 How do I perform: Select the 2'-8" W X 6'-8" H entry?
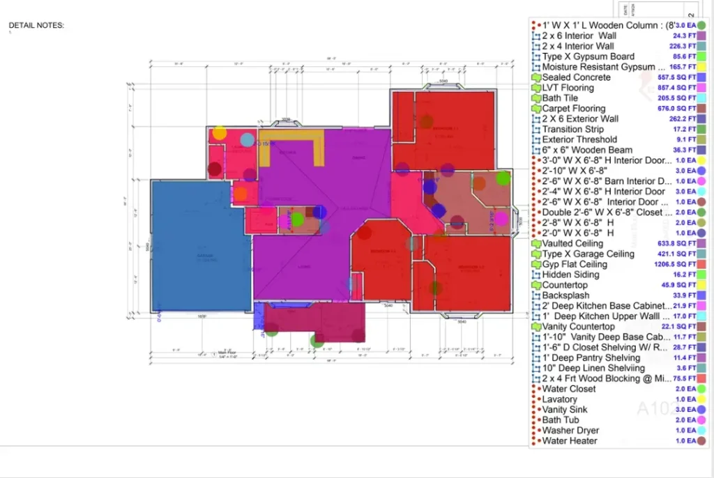619,222
